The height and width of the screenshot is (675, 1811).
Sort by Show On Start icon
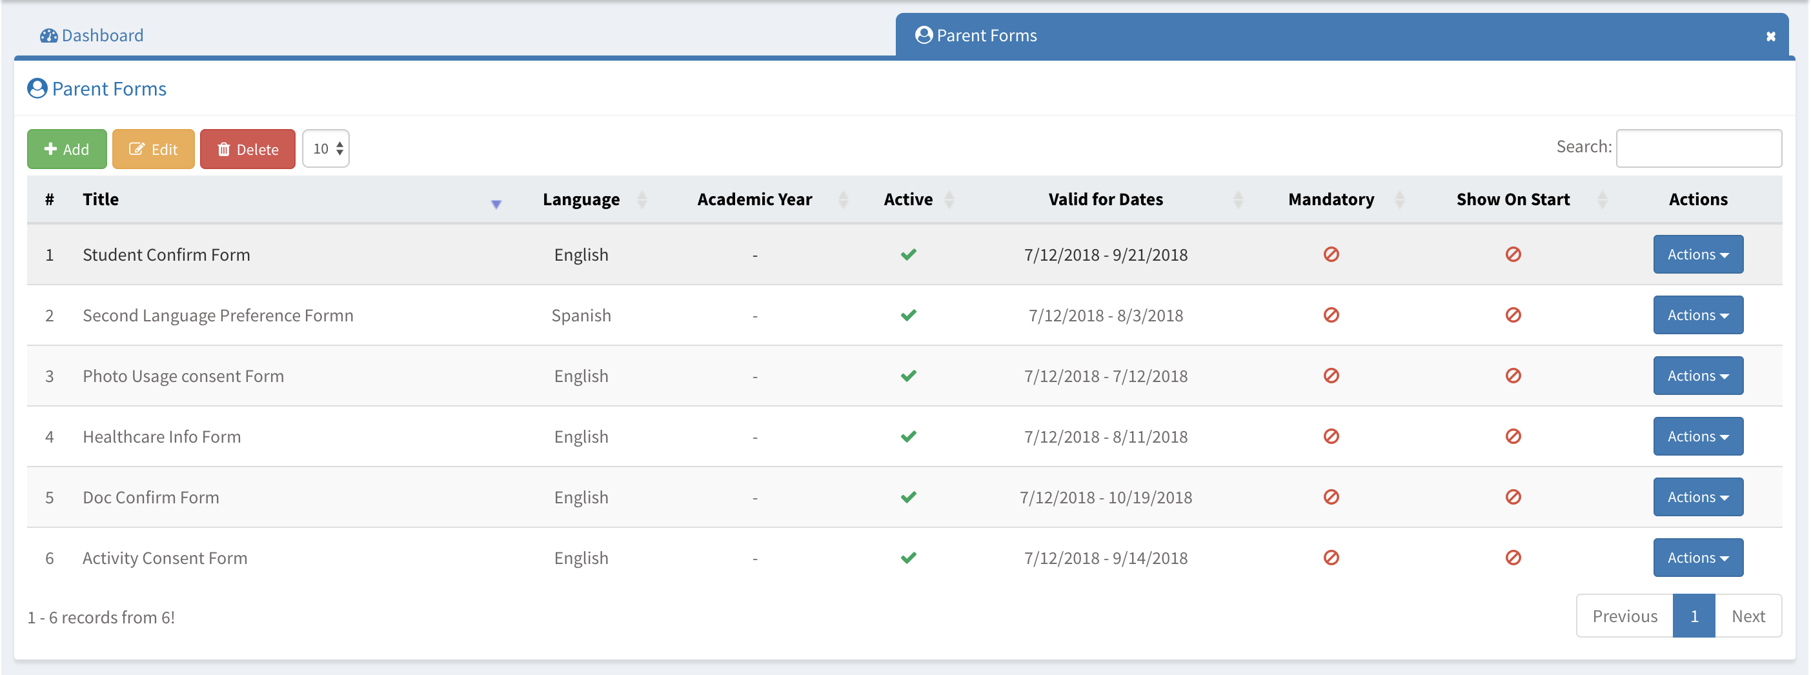coord(1601,199)
